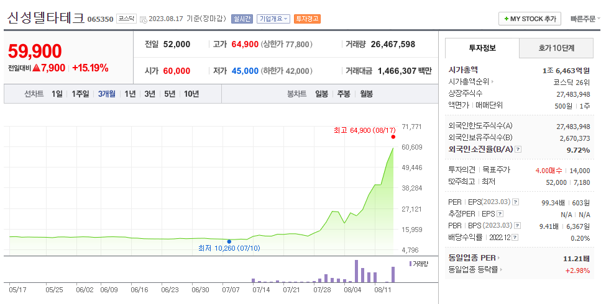Click the 시가 value 60,000
The height and width of the screenshot is (304, 601).
click(177, 71)
